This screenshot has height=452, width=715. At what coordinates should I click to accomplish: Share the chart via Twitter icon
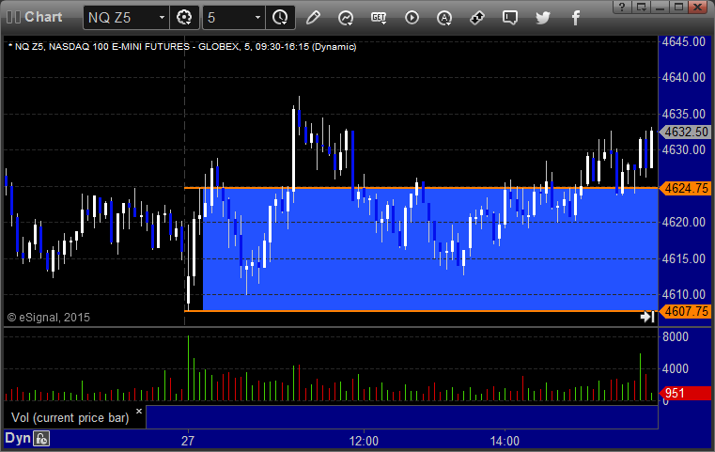[x=543, y=18]
